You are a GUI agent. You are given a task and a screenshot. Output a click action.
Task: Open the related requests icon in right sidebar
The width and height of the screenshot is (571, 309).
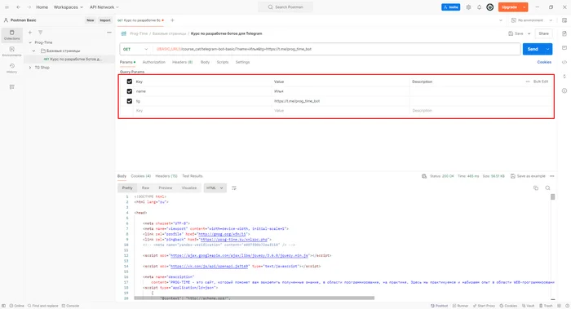(564, 77)
